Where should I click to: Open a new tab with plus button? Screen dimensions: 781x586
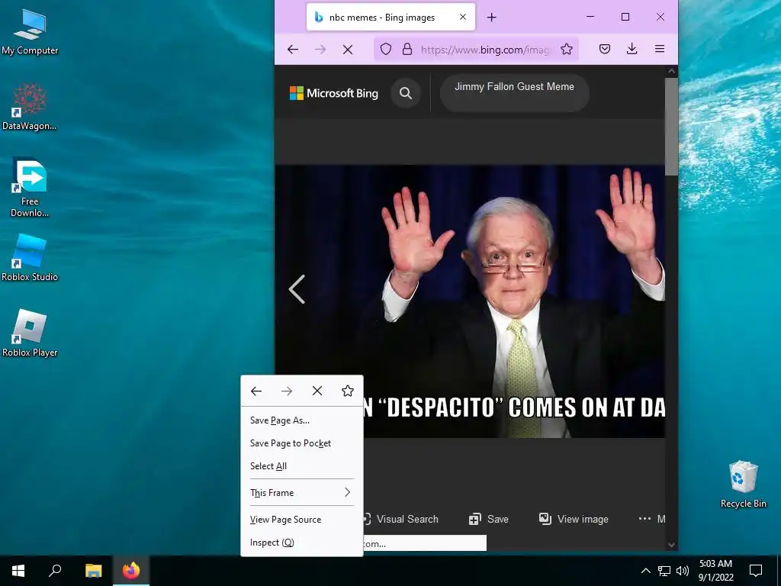pos(492,18)
